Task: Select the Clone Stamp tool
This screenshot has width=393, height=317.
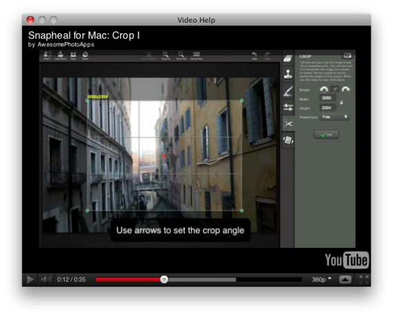Action: [x=288, y=74]
